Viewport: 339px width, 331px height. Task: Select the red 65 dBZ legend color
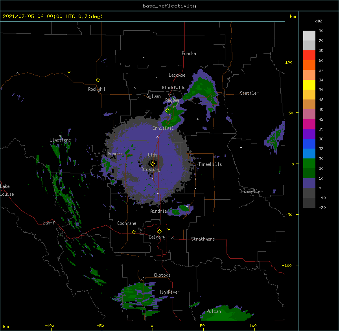[309, 55]
